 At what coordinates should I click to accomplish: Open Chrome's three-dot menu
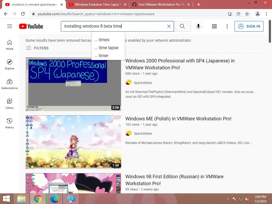coord(266,14)
